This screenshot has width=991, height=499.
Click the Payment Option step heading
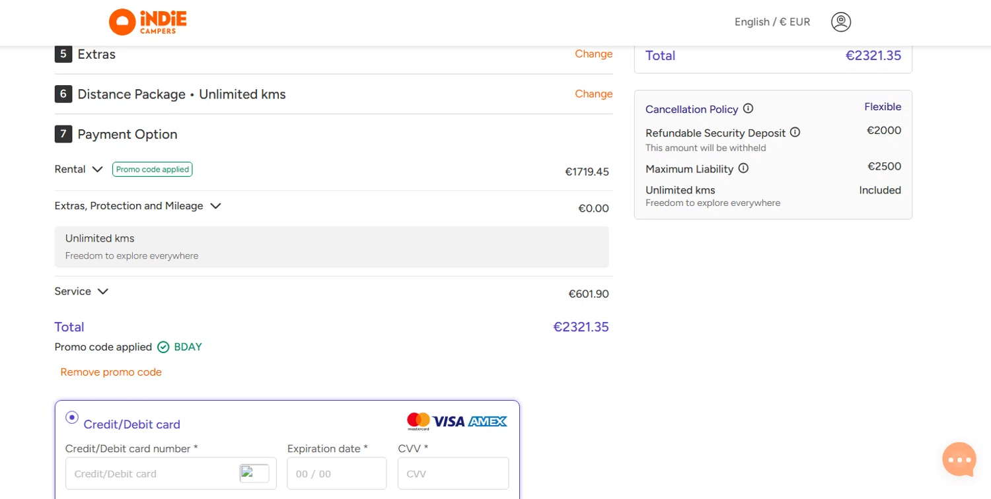(x=128, y=134)
